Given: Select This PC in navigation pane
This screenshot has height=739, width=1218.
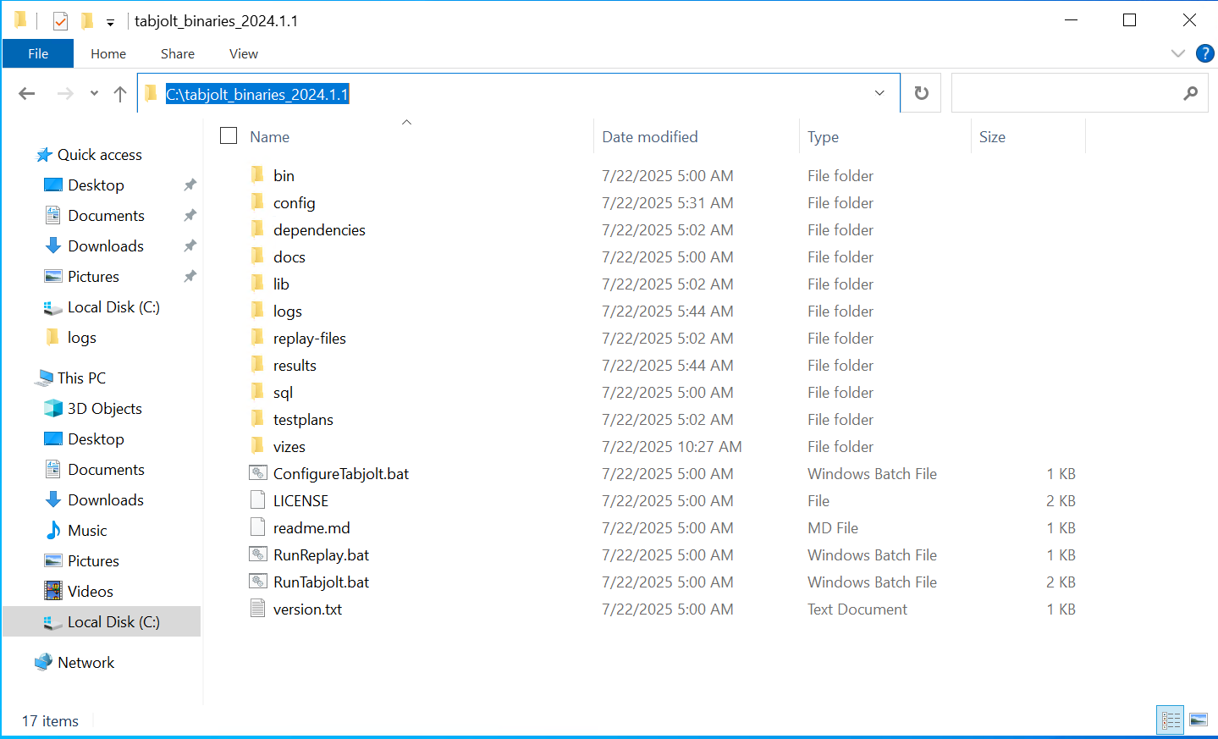Looking at the screenshot, I should [x=81, y=378].
